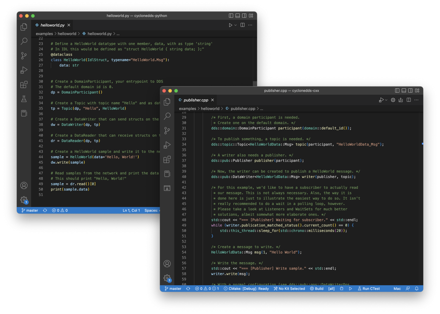
Task: Expand the run dropdown arrow for helloworld.py
Action: [235, 25]
